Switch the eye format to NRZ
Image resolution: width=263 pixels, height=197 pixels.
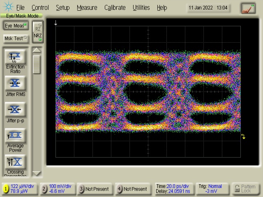point(38,36)
